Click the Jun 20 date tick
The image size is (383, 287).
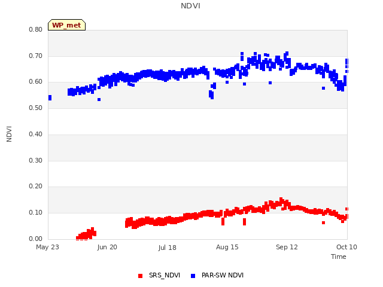tap(107, 247)
